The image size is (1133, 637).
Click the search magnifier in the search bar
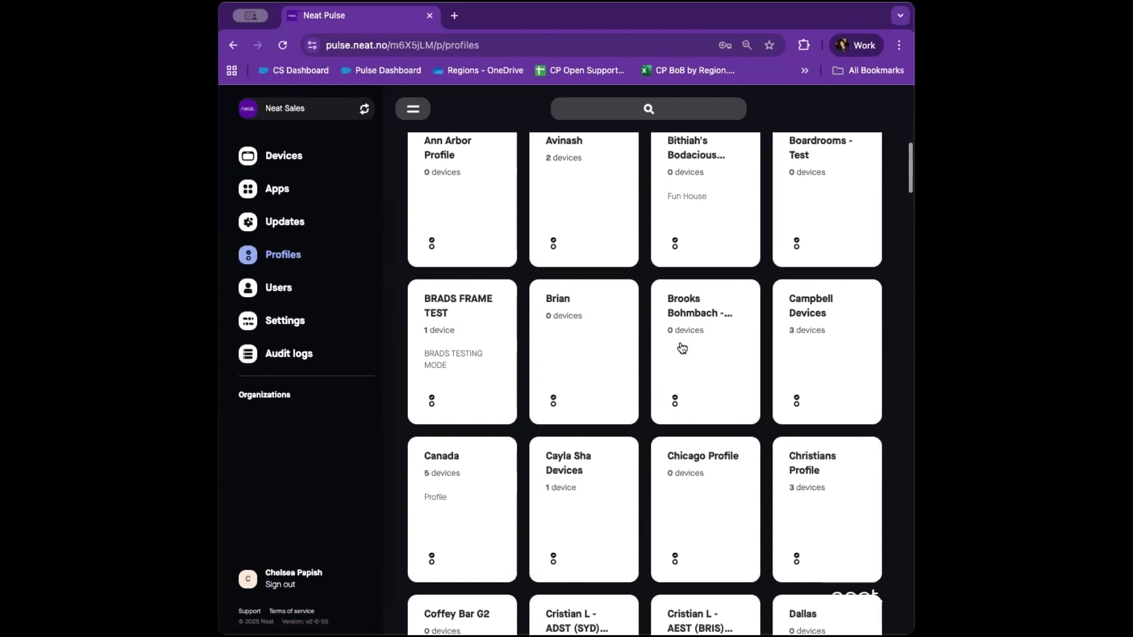[648, 109]
